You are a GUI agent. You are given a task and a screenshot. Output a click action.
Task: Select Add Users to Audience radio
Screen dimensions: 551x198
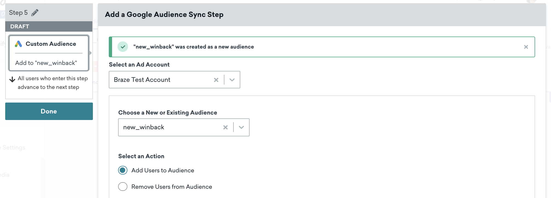[x=123, y=170]
